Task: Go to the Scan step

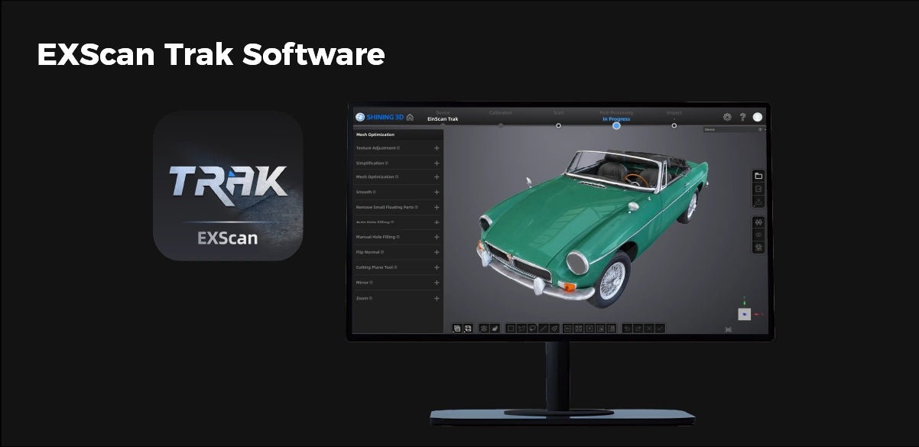Action: tap(558, 113)
